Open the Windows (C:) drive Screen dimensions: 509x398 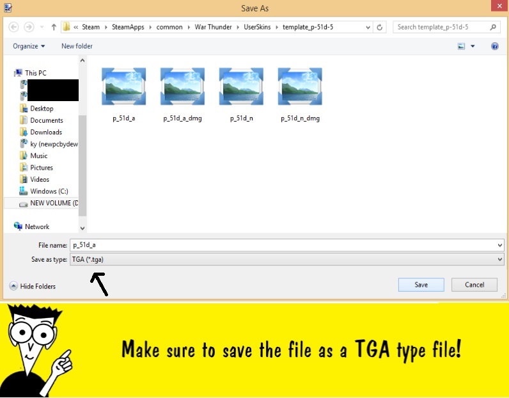click(x=49, y=191)
